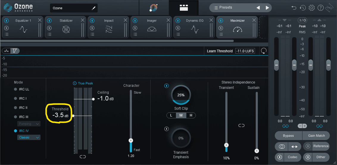The height and width of the screenshot is (165, 337).
Task: Select Soft Clip M setting
Action: pos(181,115)
